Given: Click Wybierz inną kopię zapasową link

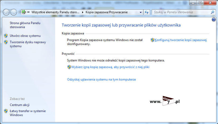Looking at the screenshot, I should [110, 67].
